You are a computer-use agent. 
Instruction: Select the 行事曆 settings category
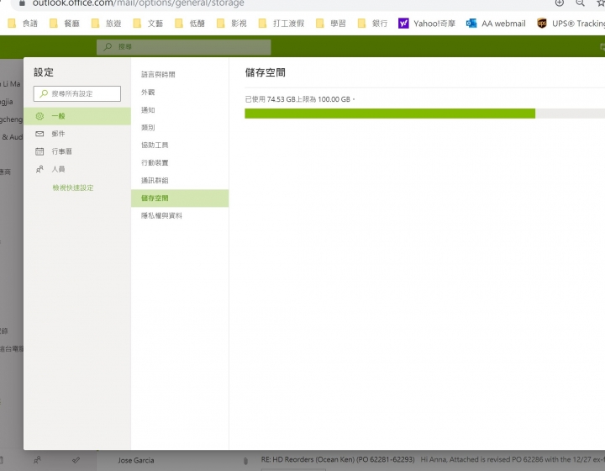pyautogui.click(x=77, y=151)
